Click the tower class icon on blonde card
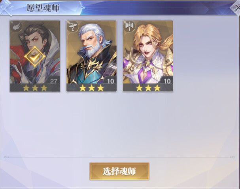Viewport: 240px width, 189px height. (129, 26)
